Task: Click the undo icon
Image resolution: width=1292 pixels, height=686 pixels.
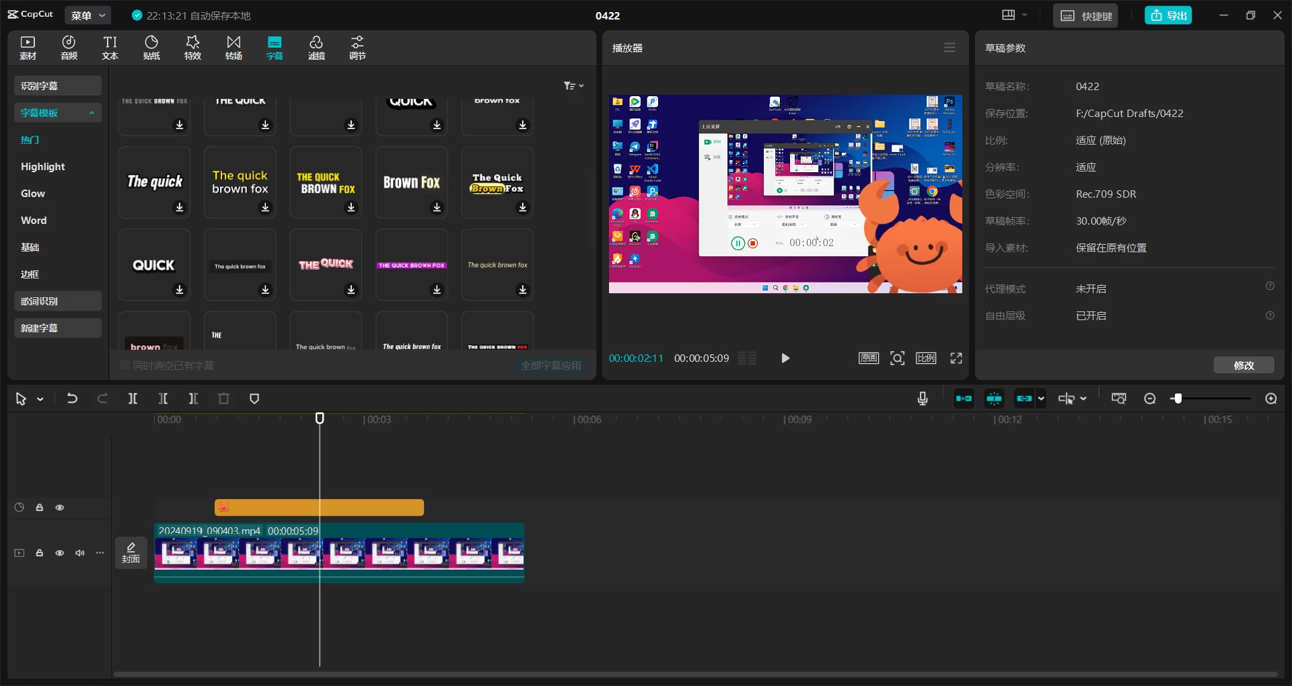Action: (x=72, y=399)
